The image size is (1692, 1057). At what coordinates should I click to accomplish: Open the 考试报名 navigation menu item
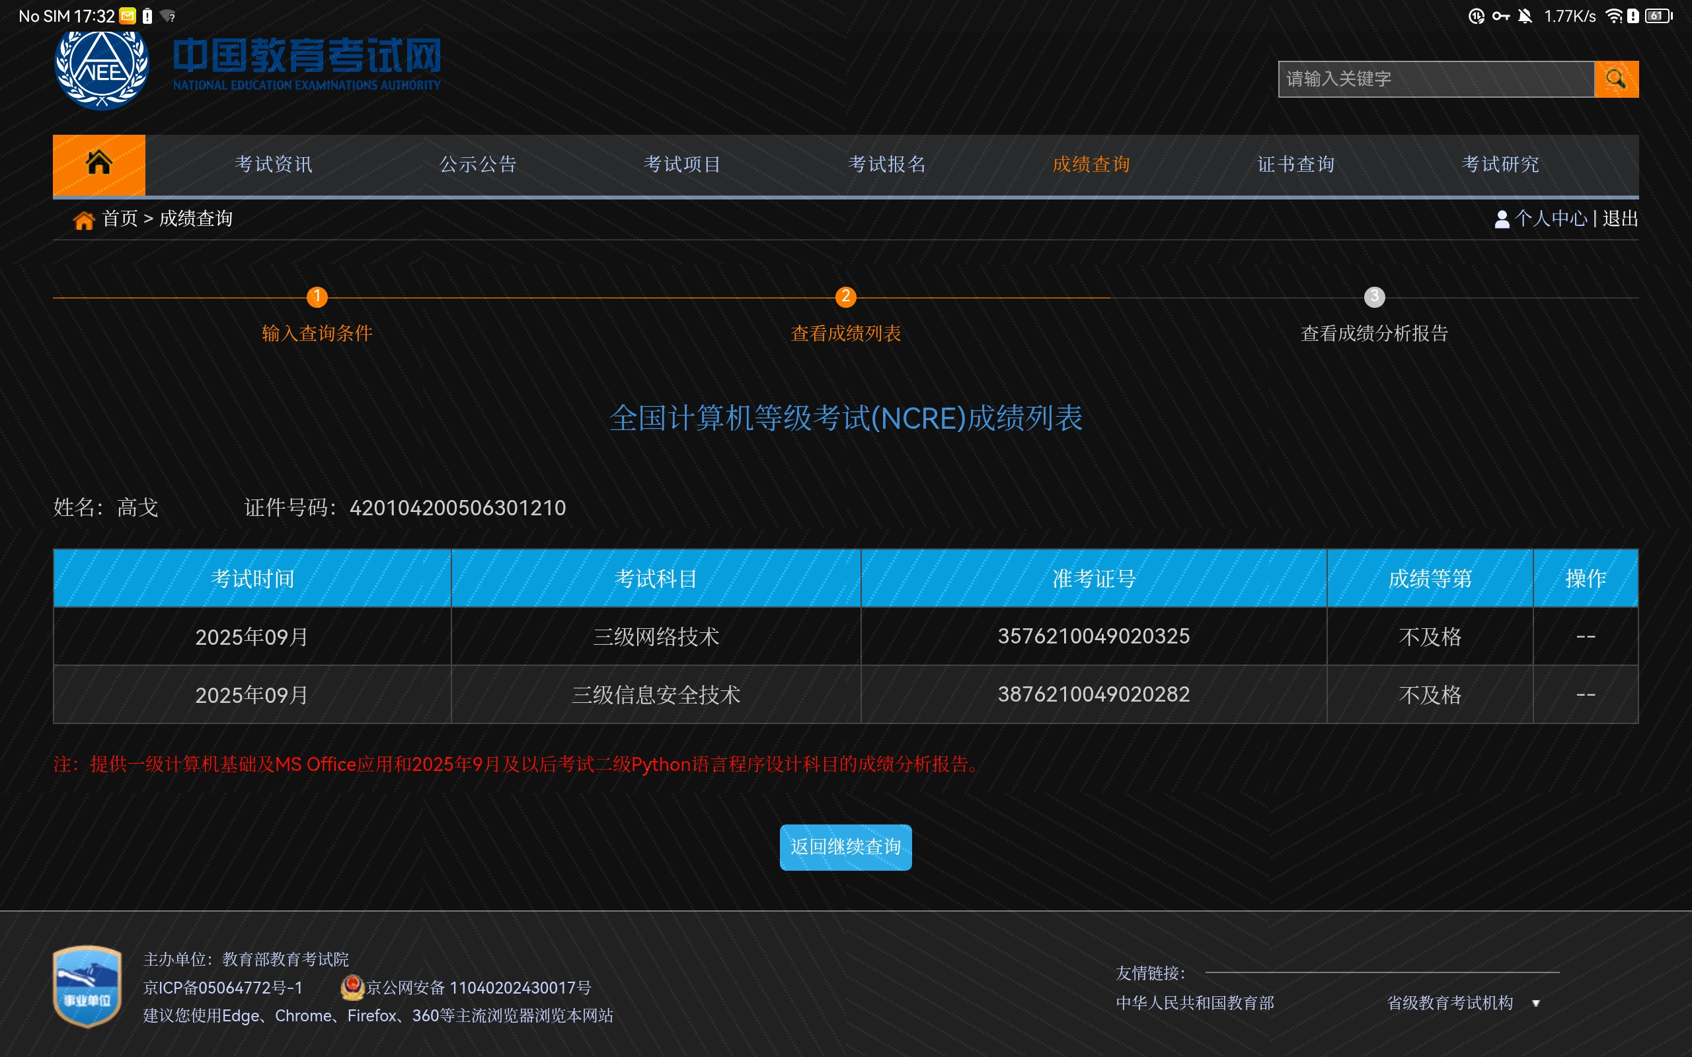[x=886, y=164]
